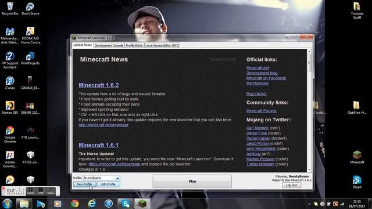Open the Merchandise link

[257, 84]
